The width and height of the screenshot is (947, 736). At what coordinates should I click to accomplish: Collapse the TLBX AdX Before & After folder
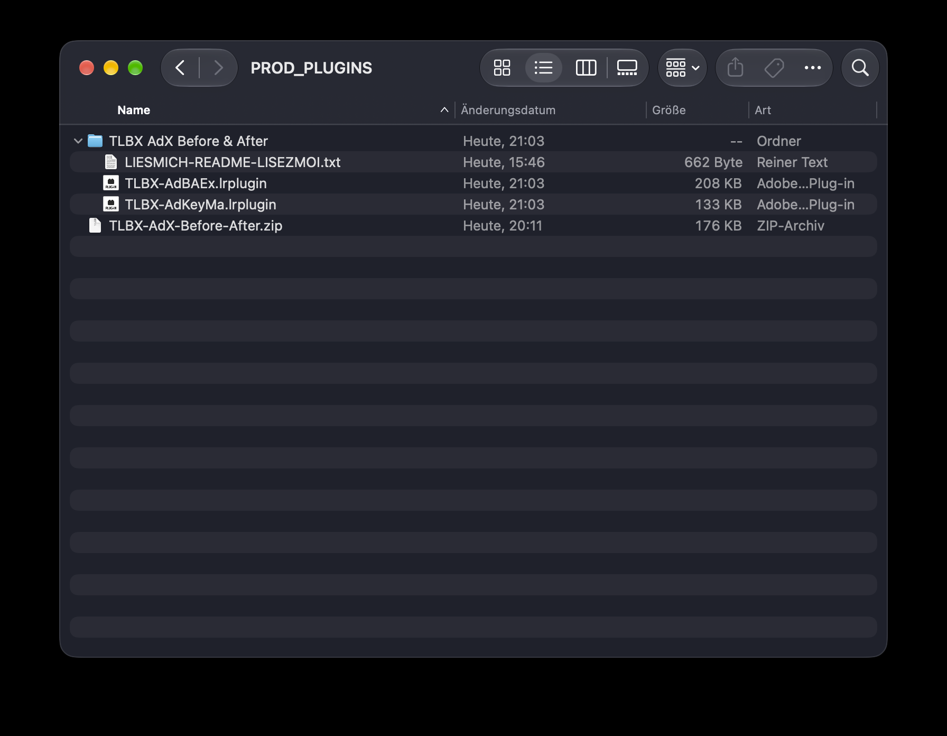[78, 141]
